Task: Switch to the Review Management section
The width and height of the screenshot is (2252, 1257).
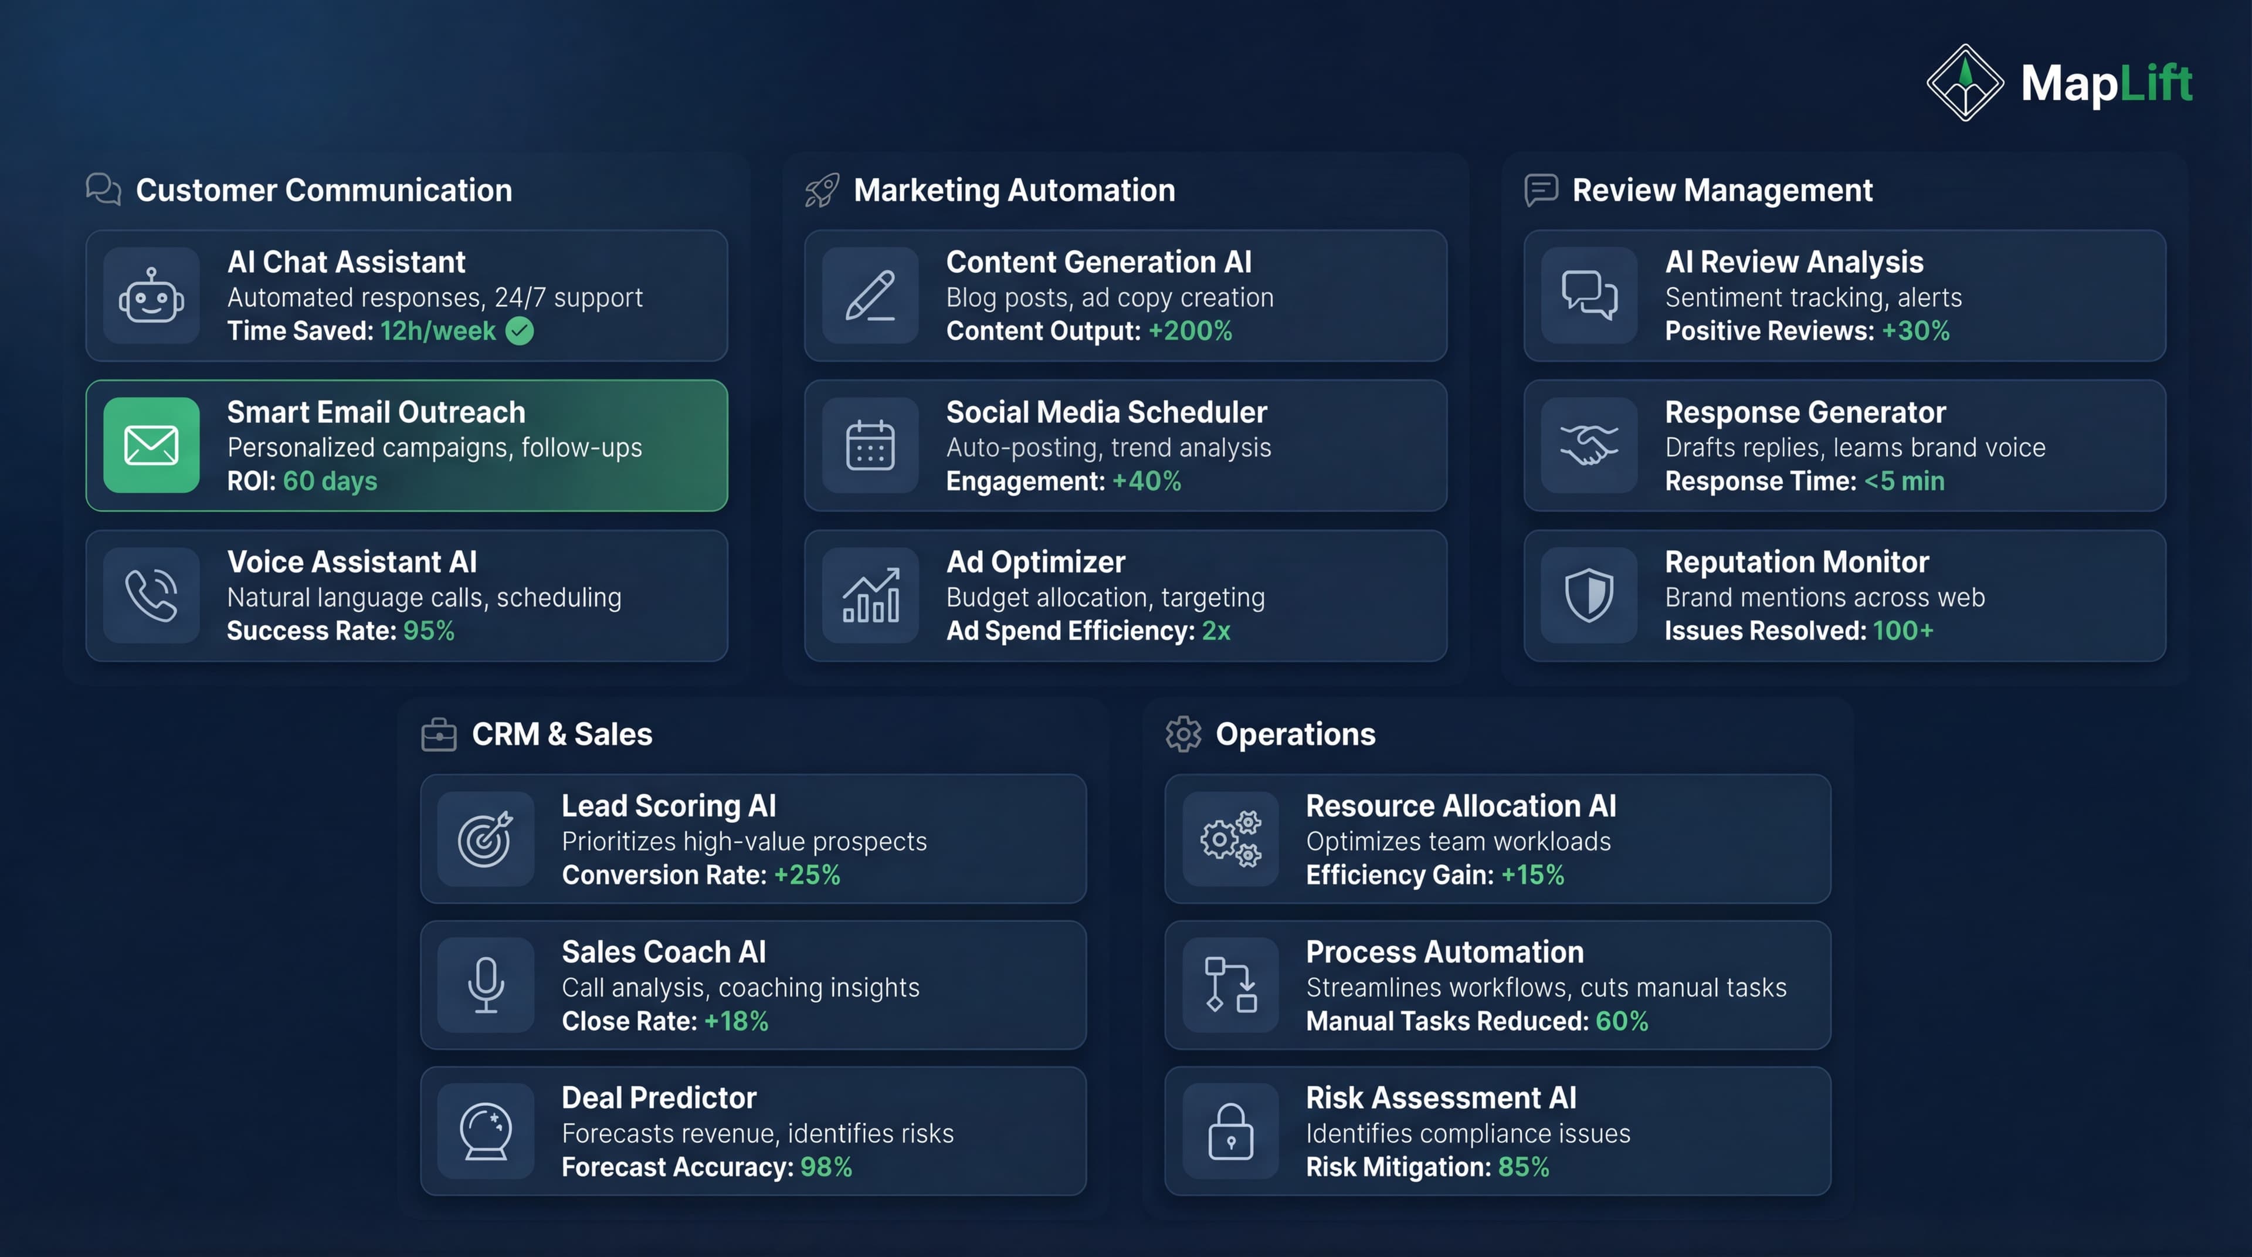Action: [1721, 189]
